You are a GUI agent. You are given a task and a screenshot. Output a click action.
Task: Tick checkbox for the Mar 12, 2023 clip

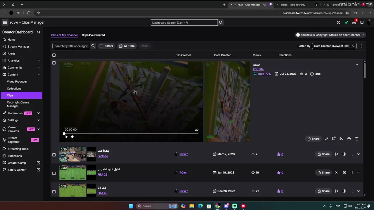pyautogui.click(x=54, y=155)
